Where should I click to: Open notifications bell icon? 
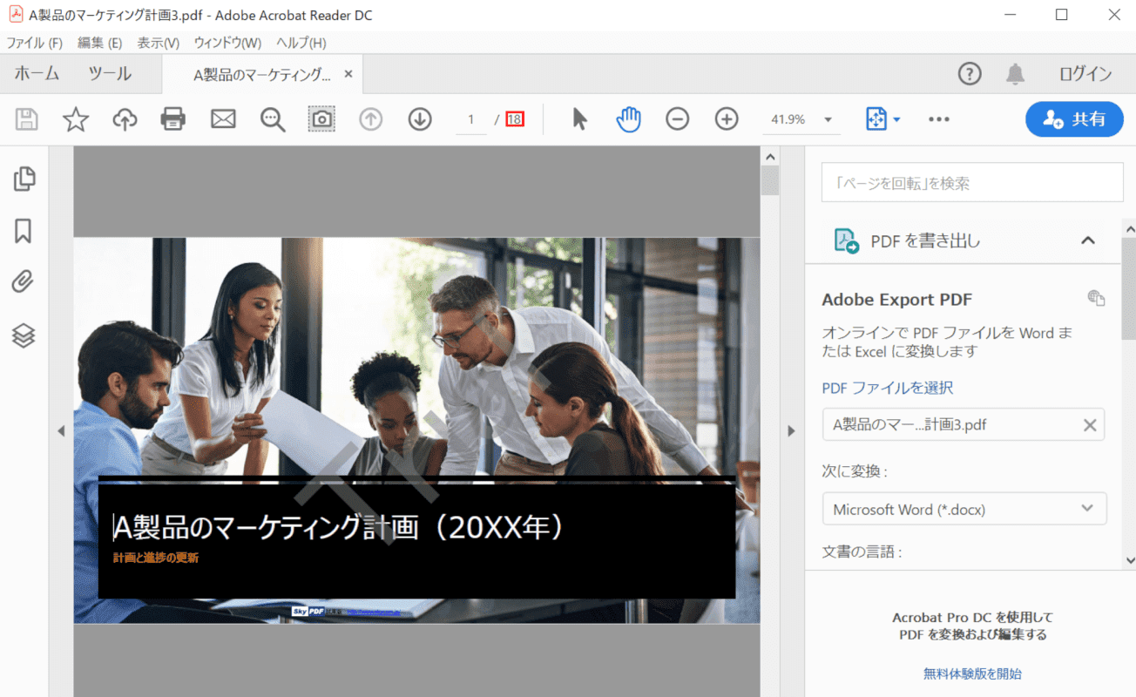pos(1015,74)
